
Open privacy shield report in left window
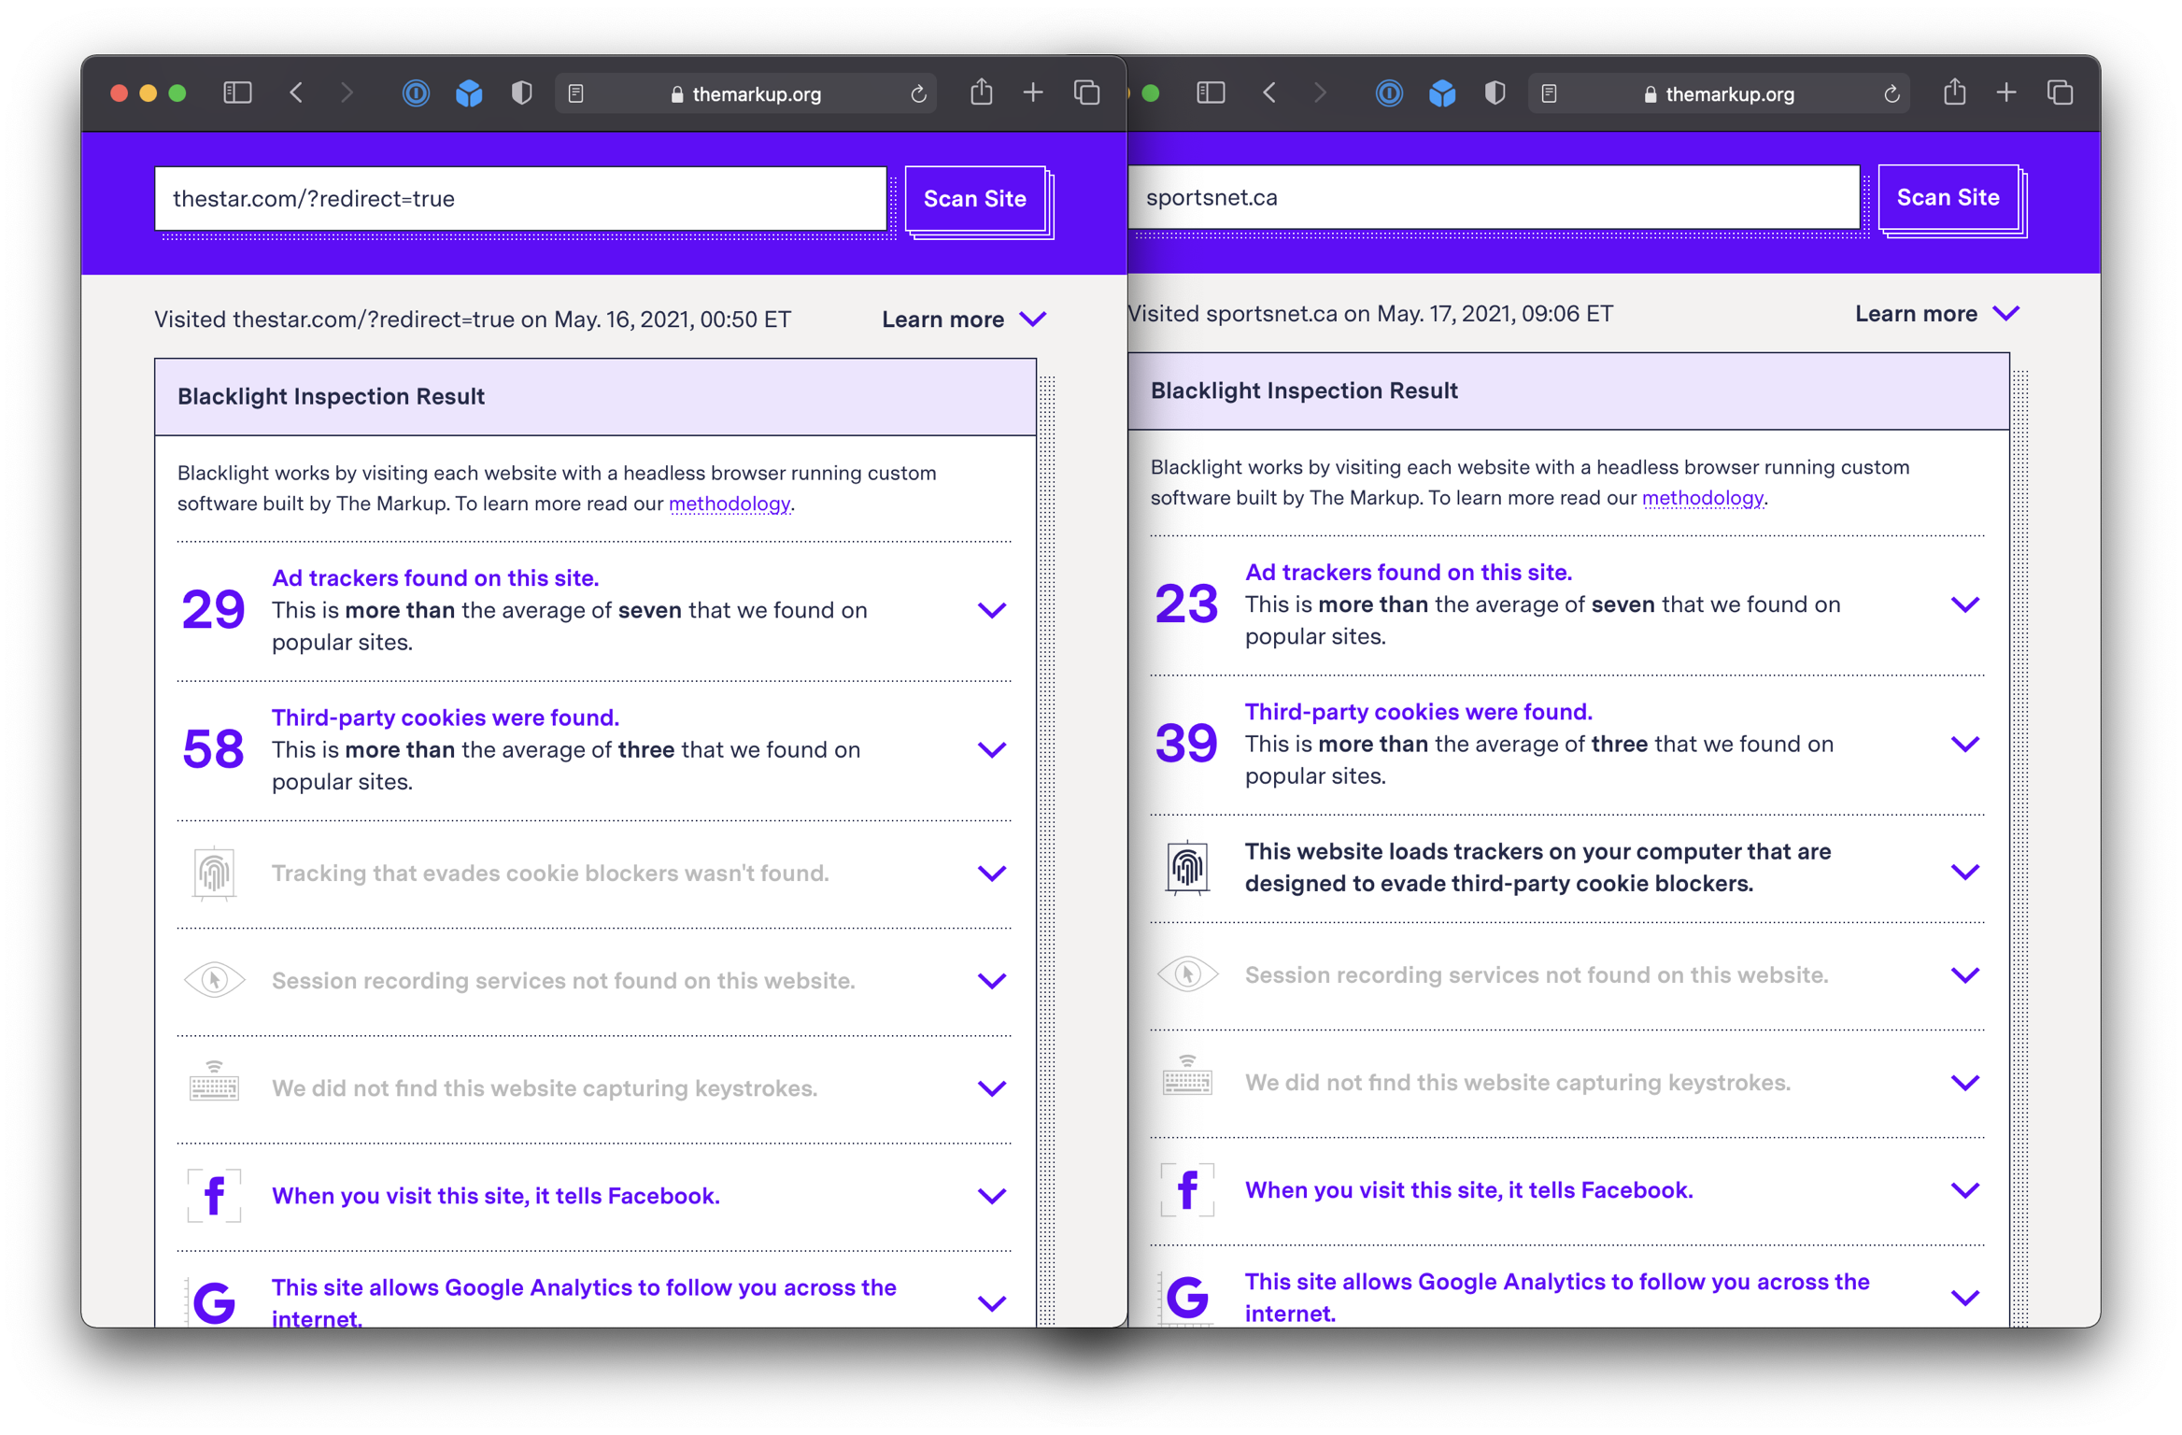pyautogui.click(x=521, y=92)
